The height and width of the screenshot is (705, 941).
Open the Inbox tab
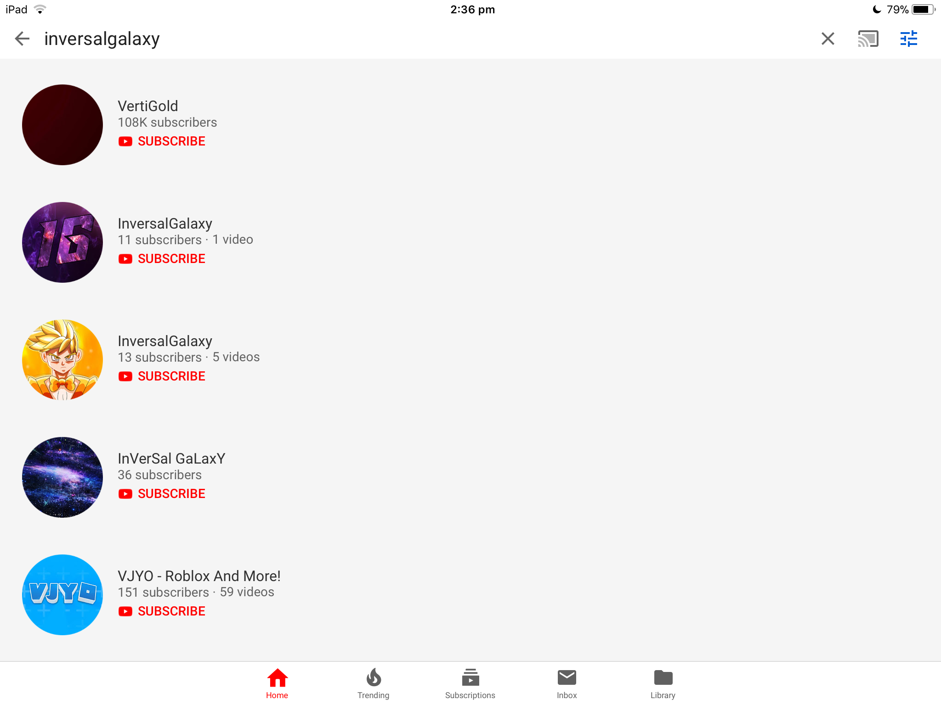[x=567, y=684]
